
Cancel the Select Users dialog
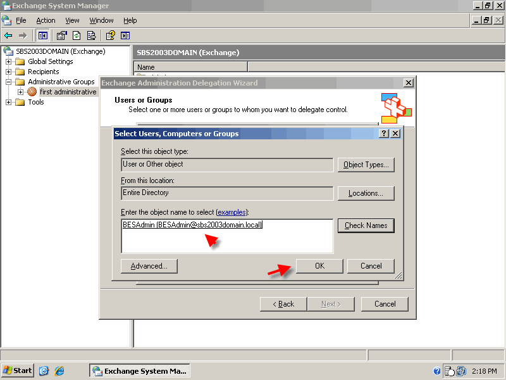point(371,266)
